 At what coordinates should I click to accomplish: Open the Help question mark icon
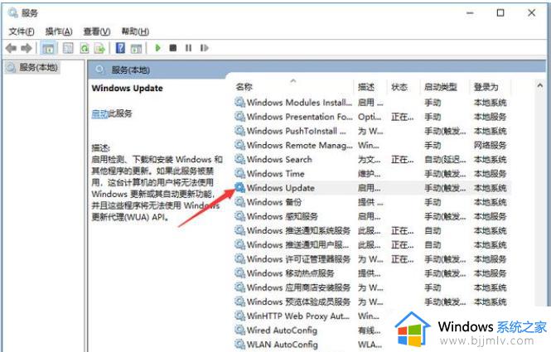pos(120,48)
